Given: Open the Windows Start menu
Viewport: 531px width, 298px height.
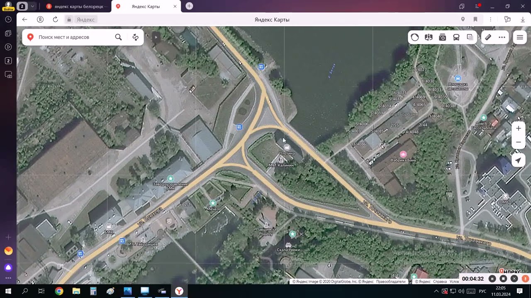Looking at the screenshot, I should pos(8,291).
